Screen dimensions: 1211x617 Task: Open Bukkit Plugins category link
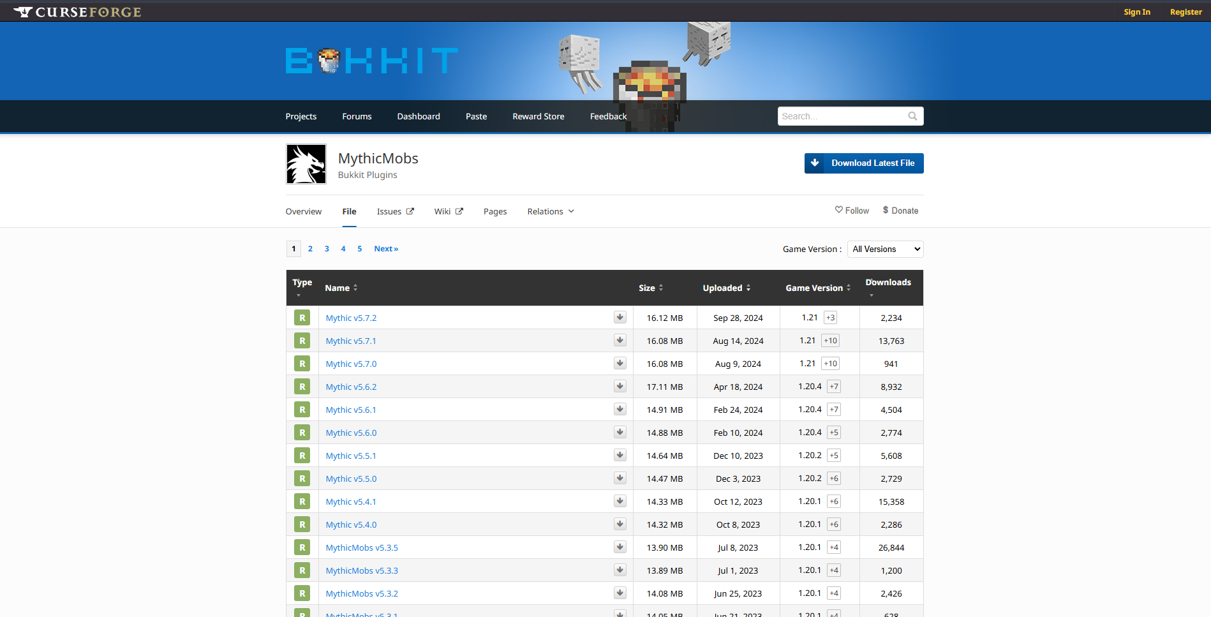[368, 175]
